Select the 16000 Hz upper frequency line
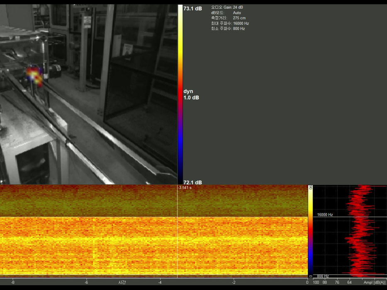This screenshot has width=387, height=290. [350, 217]
